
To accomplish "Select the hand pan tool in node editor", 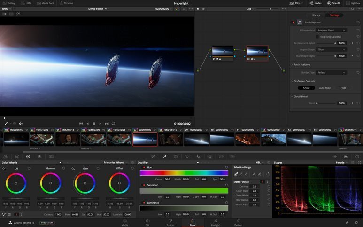I will [x=203, y=9].
